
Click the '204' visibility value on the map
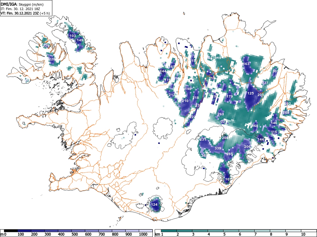(225, 138)
